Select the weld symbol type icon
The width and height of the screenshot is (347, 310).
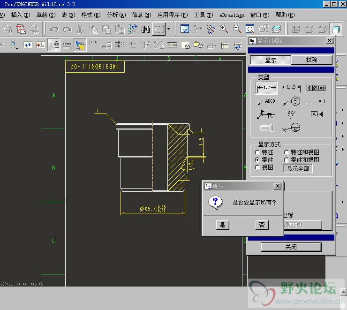266,114
